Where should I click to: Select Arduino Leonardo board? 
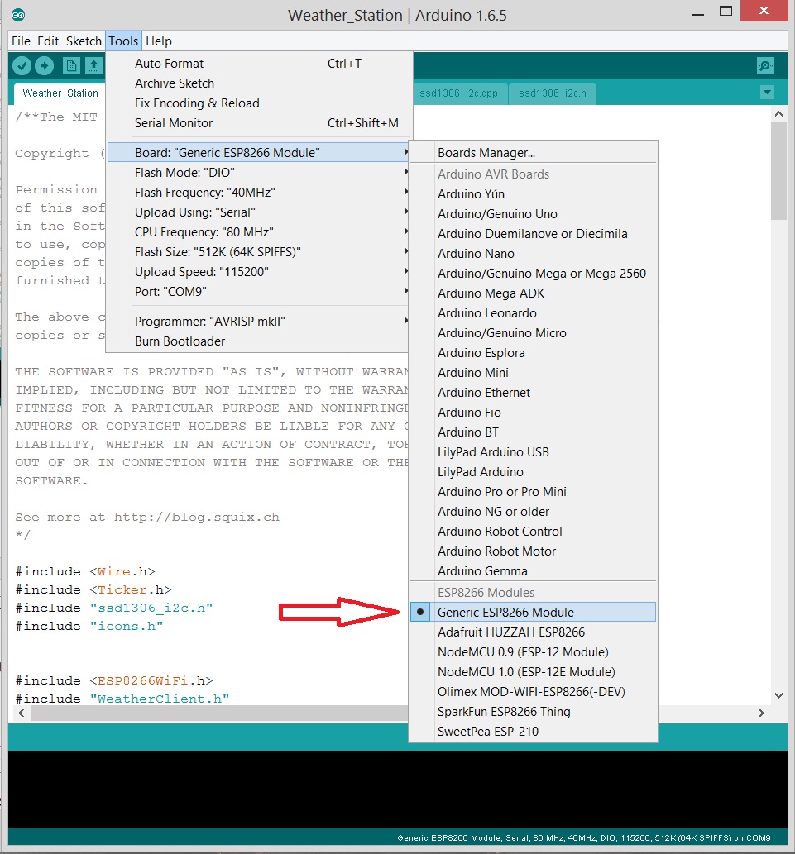(533, 313)
